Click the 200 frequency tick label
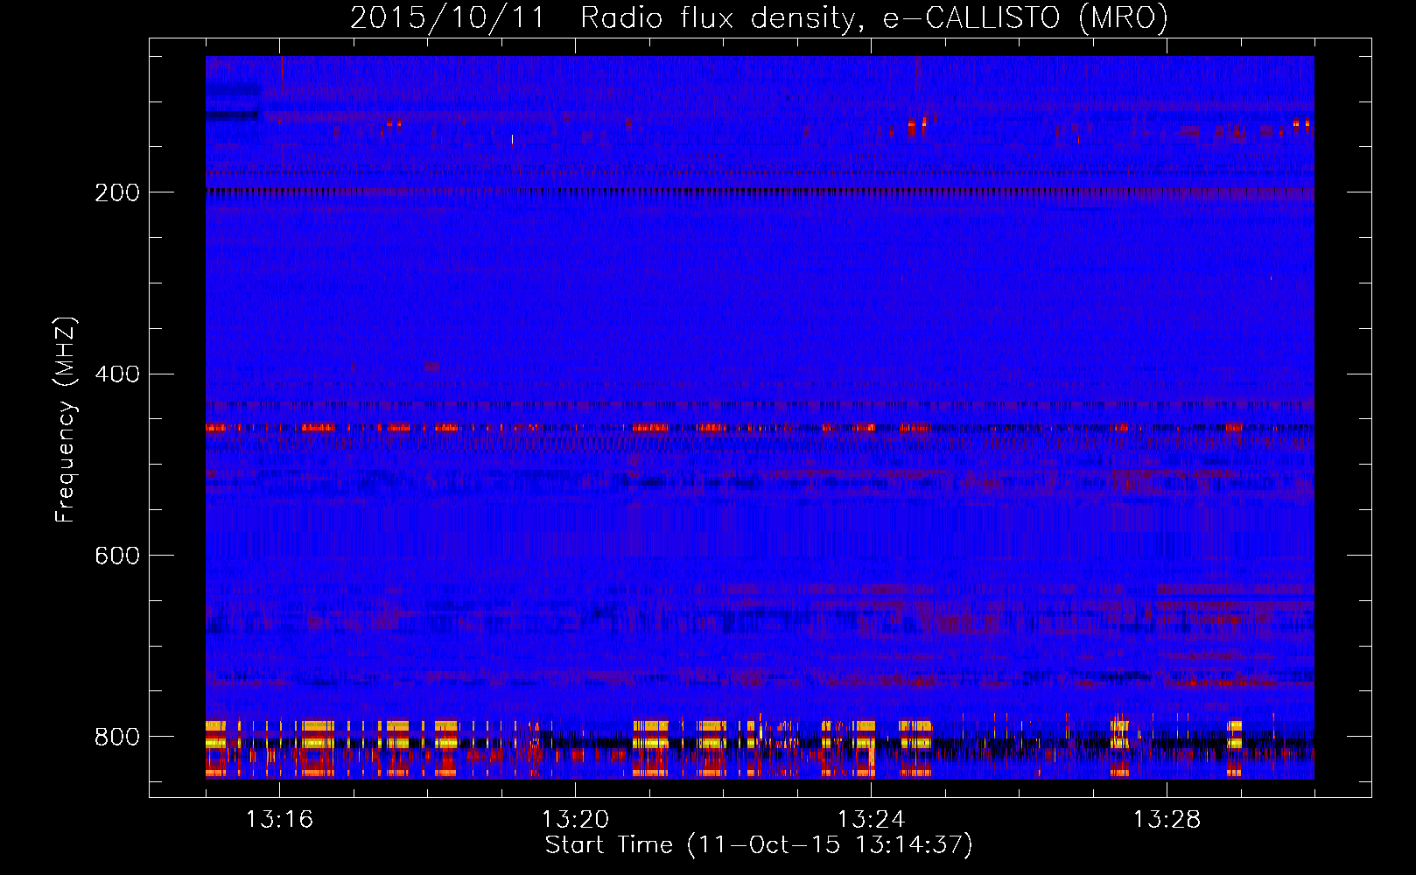This screenshot has width=1416, height=875. pos(117,192)
